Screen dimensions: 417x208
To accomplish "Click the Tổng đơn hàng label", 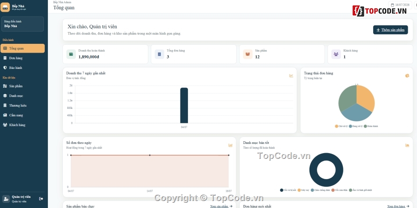I will click(x=176, y=50).
